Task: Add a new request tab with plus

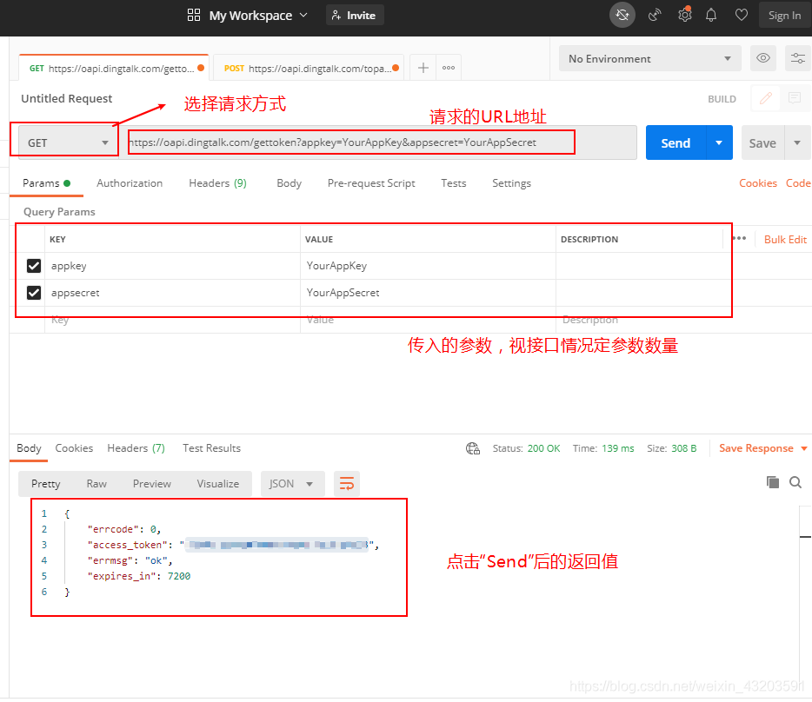Action: [423, 68]
